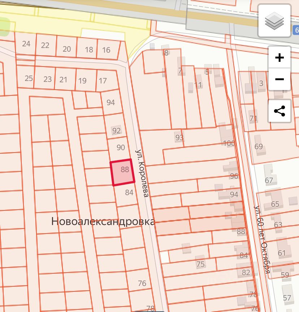Click house number 23
The image size is (299, 312).
pos(48,79)
